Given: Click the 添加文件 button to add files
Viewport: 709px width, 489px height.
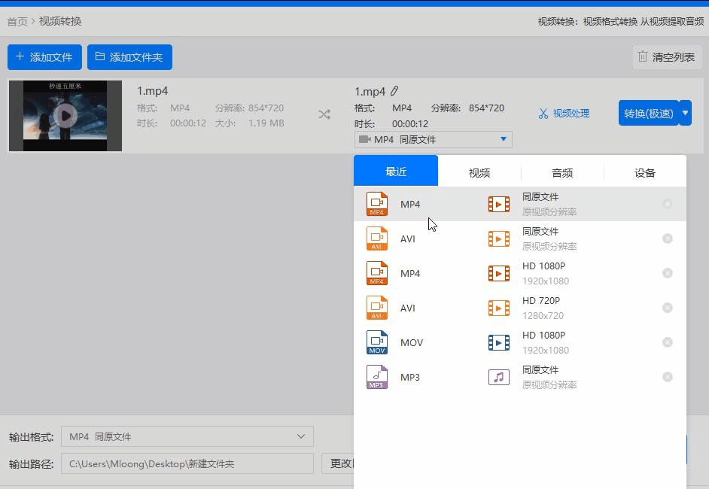Looking at the screenshot, I should click(44, 56).
